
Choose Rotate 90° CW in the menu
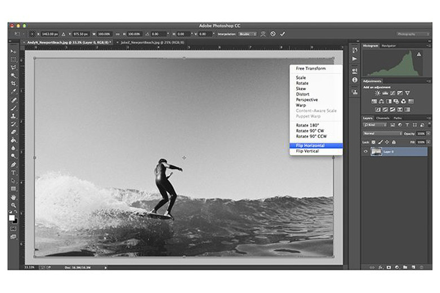click(309, 130)
